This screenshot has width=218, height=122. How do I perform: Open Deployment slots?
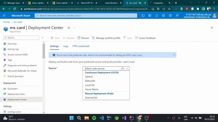(x=16, y=94)
